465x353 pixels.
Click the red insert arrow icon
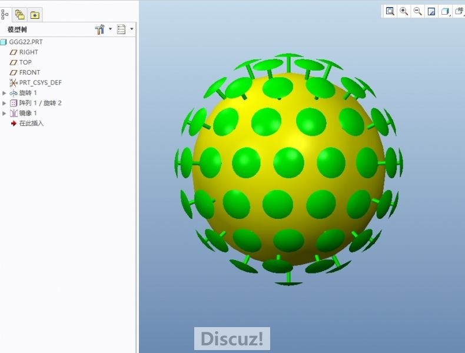point(14,124)
